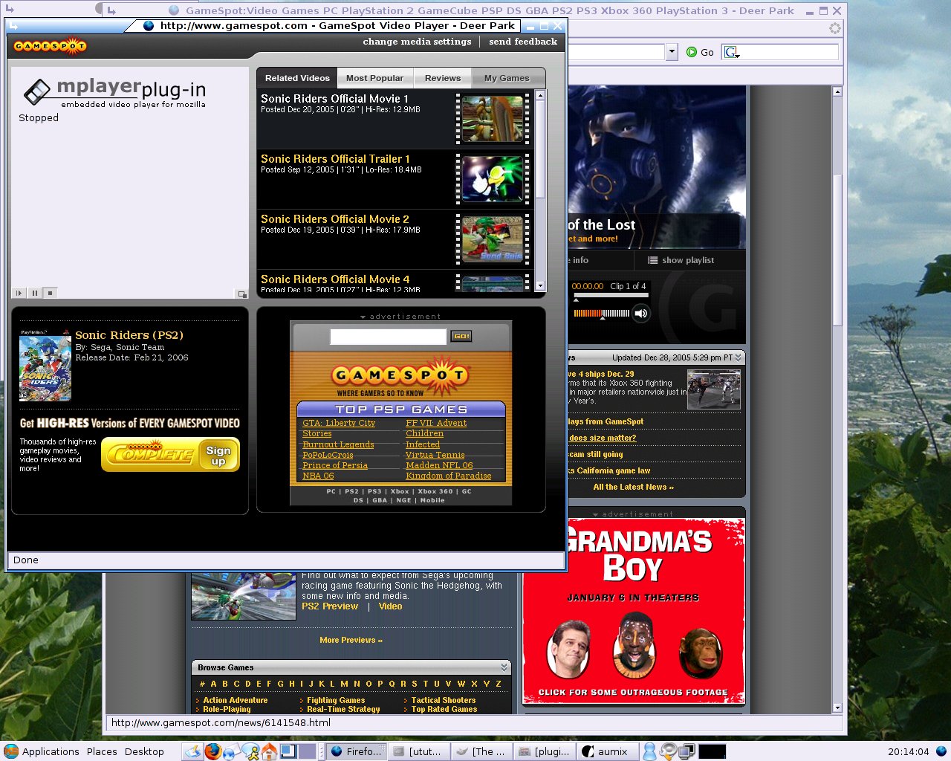This screenshot has width=951, height=761.
Task: Click the green Go icon
Action: pyautogui.click(x=692, y=52)
